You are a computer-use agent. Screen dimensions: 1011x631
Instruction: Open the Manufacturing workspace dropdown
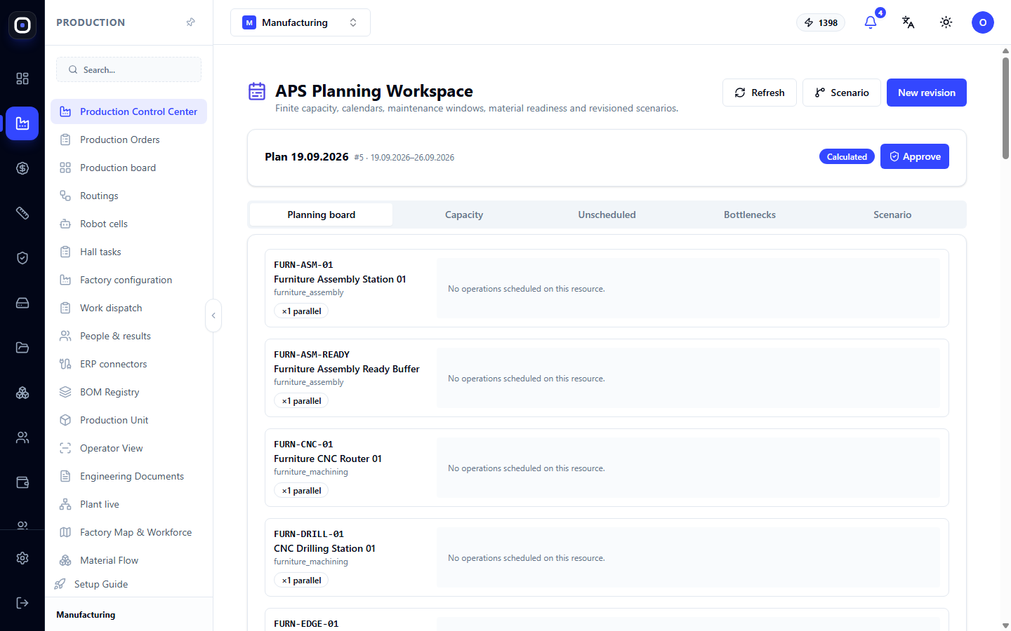pos(300,22)
